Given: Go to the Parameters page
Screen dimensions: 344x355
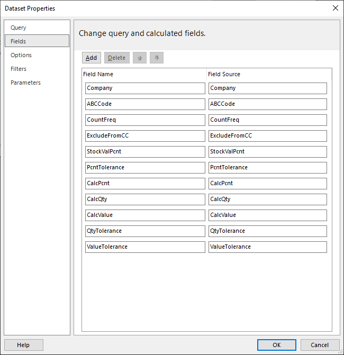Looking at the screenshot, I should coord(25,83).
